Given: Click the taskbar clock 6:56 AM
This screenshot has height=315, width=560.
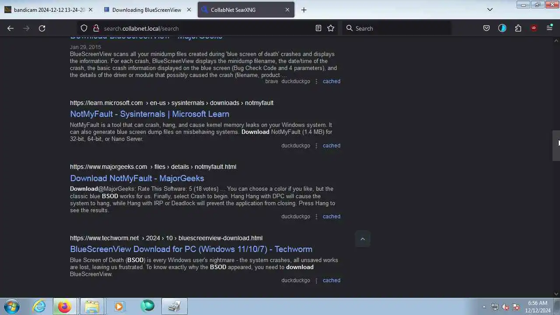Looking at the screenshot, I should (x=538, y=307).
